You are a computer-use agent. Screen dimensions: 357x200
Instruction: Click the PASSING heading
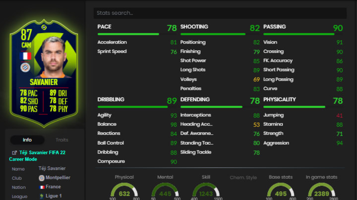click(275, 27)
